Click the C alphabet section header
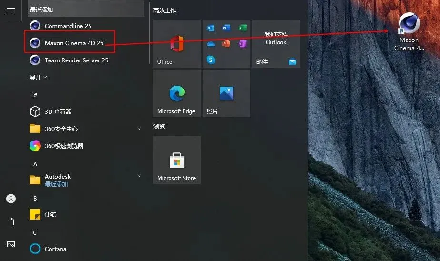 [x=35, y=232]
